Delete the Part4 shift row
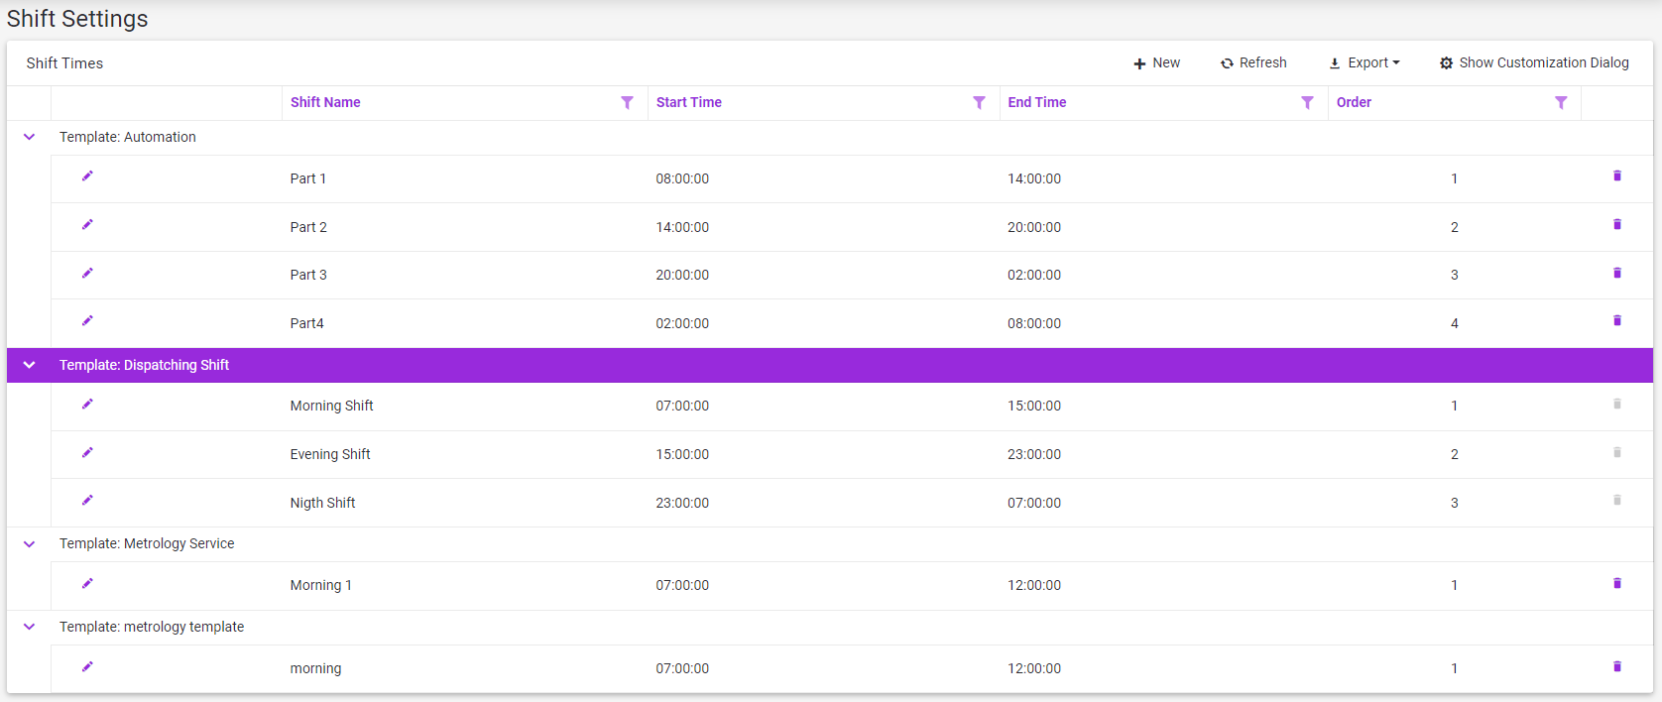1662x702 pixels. [x=1616, y=321]
